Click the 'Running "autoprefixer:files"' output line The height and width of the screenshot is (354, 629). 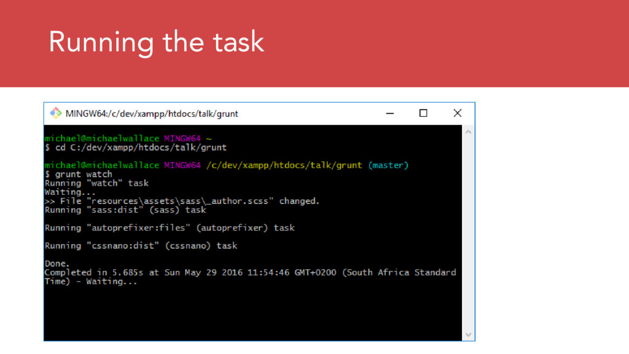tap(170, 228)
